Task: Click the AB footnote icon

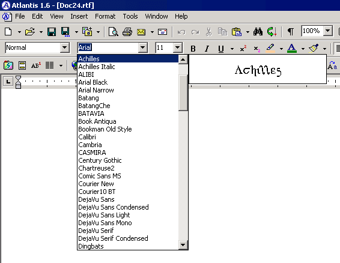Action: 36,65
